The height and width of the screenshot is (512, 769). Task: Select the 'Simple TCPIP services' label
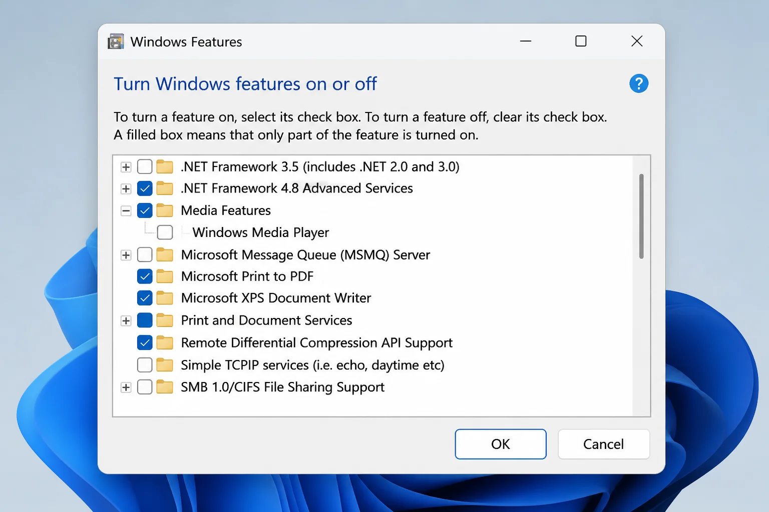312,365
